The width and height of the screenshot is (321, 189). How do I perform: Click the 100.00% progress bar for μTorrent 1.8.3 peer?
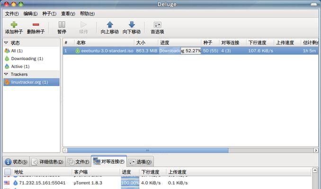point(130,183)
